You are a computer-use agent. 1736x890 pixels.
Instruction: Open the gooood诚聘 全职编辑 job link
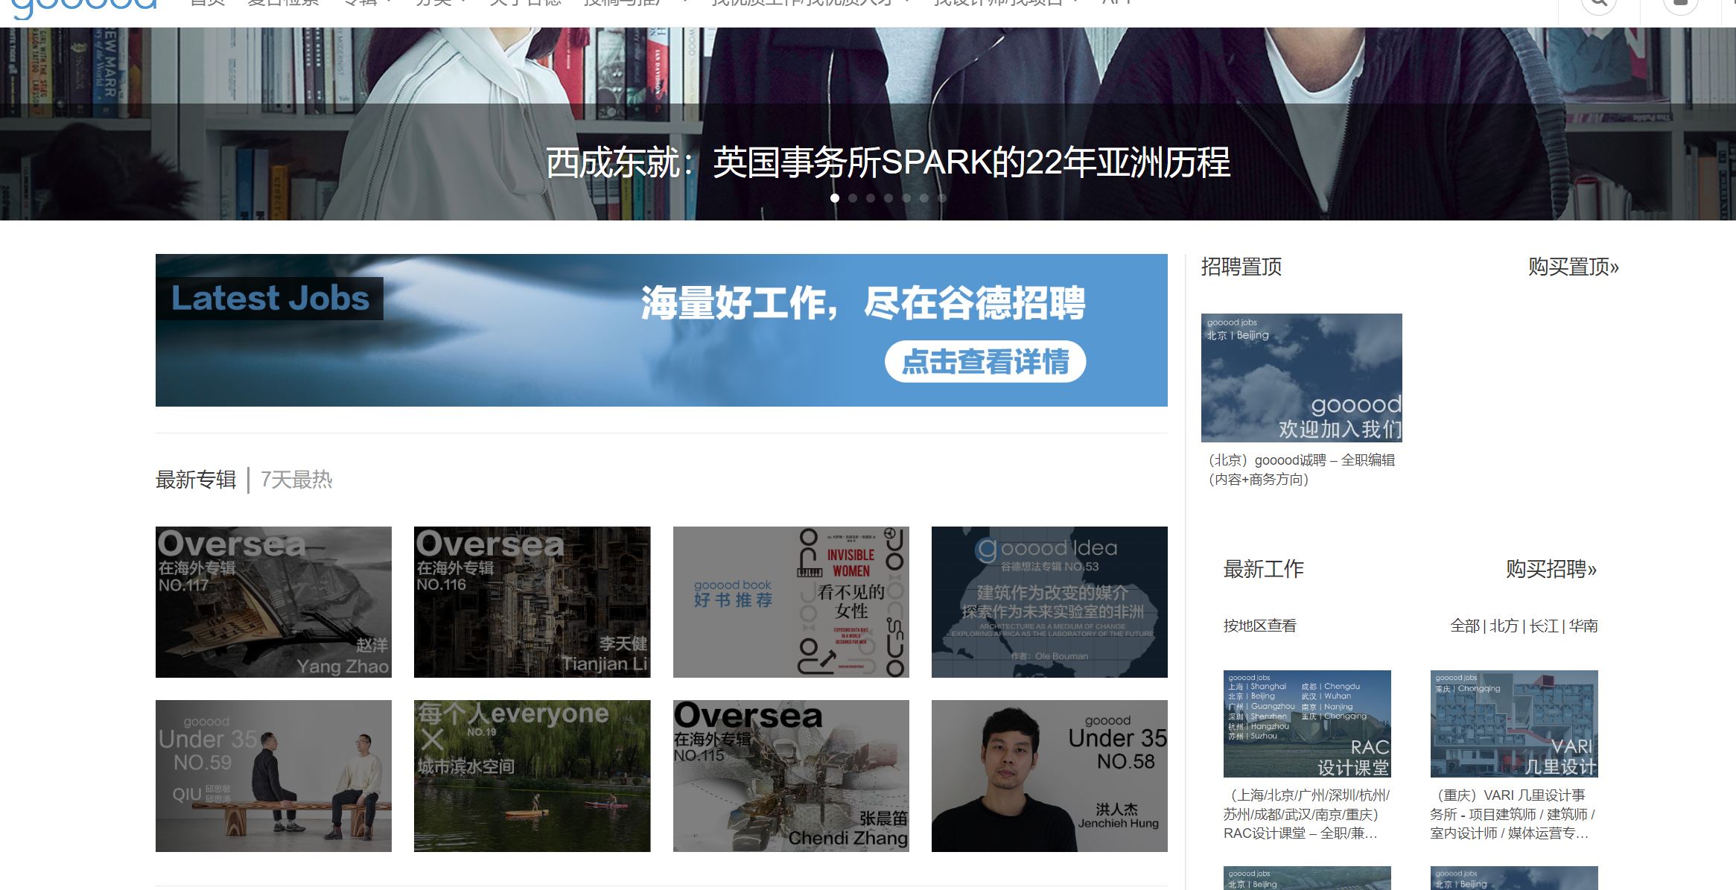tap(1302, 470)
